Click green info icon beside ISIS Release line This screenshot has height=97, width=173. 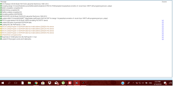(x=1, y=4)
